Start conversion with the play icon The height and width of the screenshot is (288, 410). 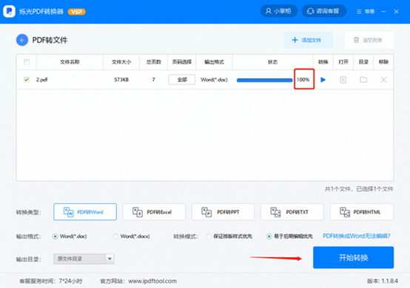(323, 80)
